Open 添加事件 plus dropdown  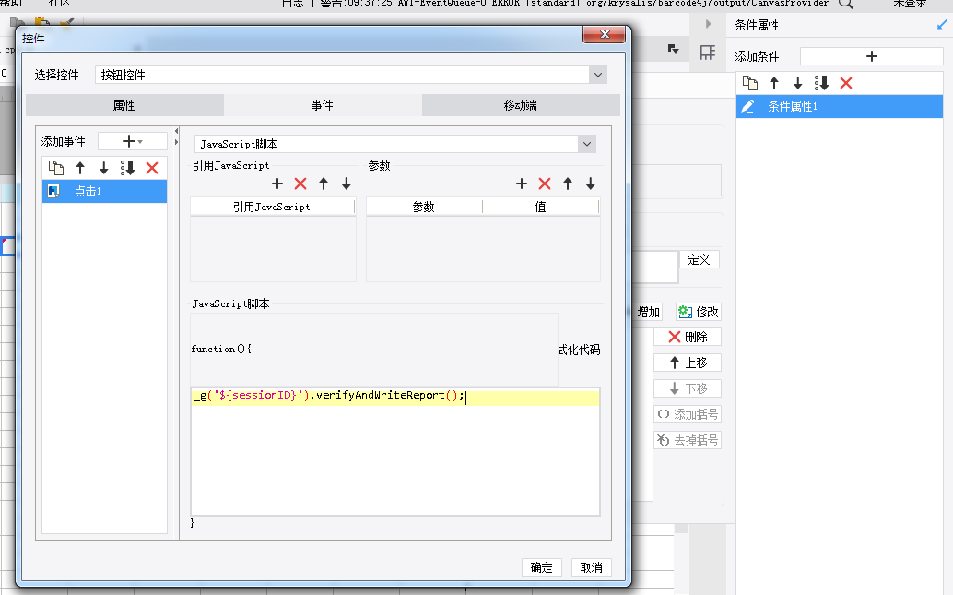[x=133, y=142]
